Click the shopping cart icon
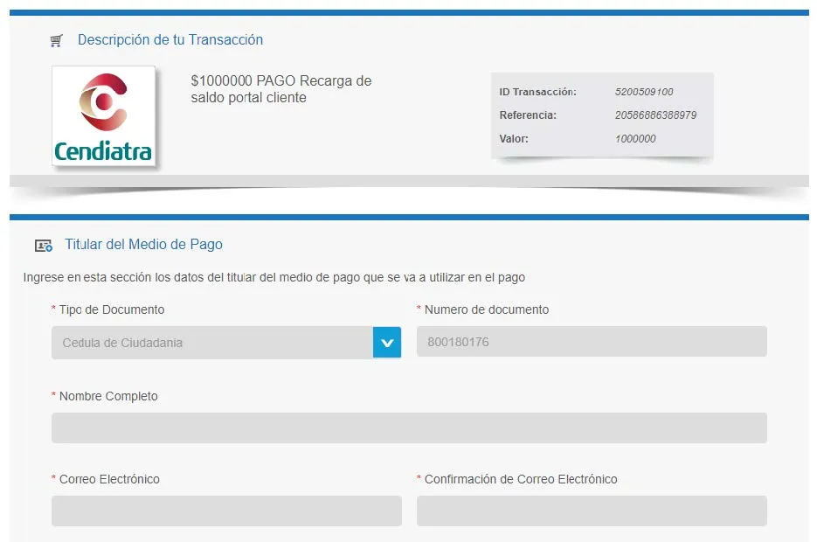Screen dimensions: 817x542 click(x=56, y=40)
